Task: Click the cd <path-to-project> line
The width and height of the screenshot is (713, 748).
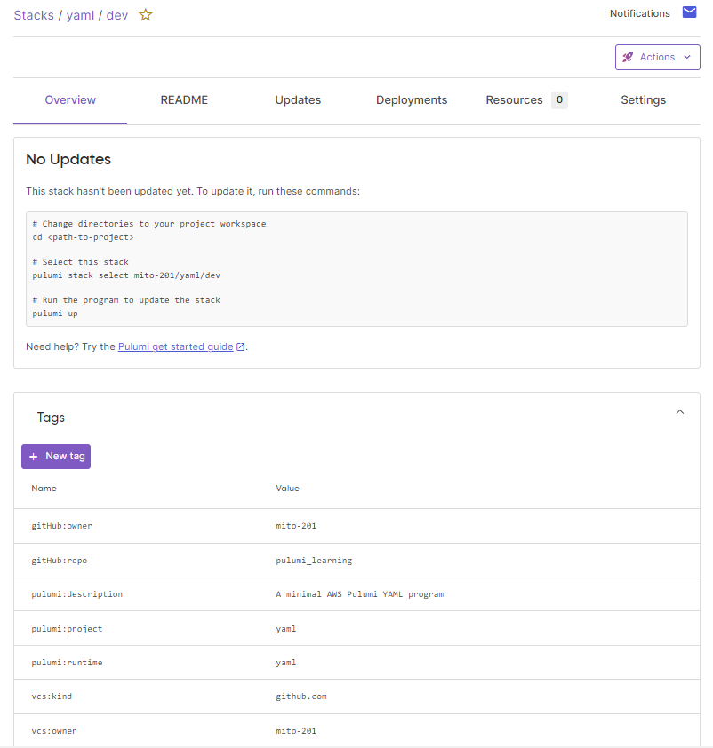Action: coord(83,237)
